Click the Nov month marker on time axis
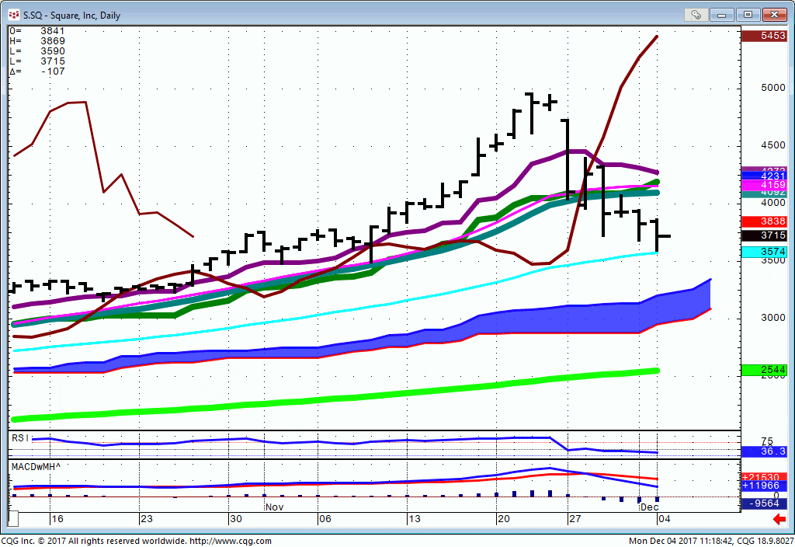Viewport: 795px width, 547px height. (274, 507)
